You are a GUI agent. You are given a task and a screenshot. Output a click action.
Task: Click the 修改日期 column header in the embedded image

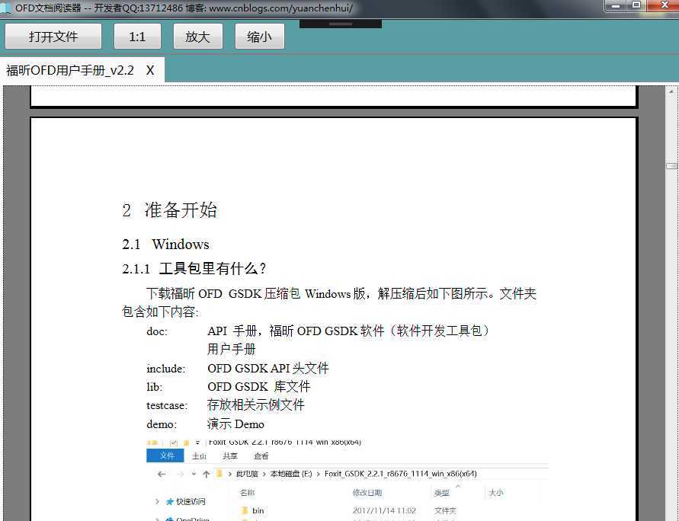tap(367, 493)
